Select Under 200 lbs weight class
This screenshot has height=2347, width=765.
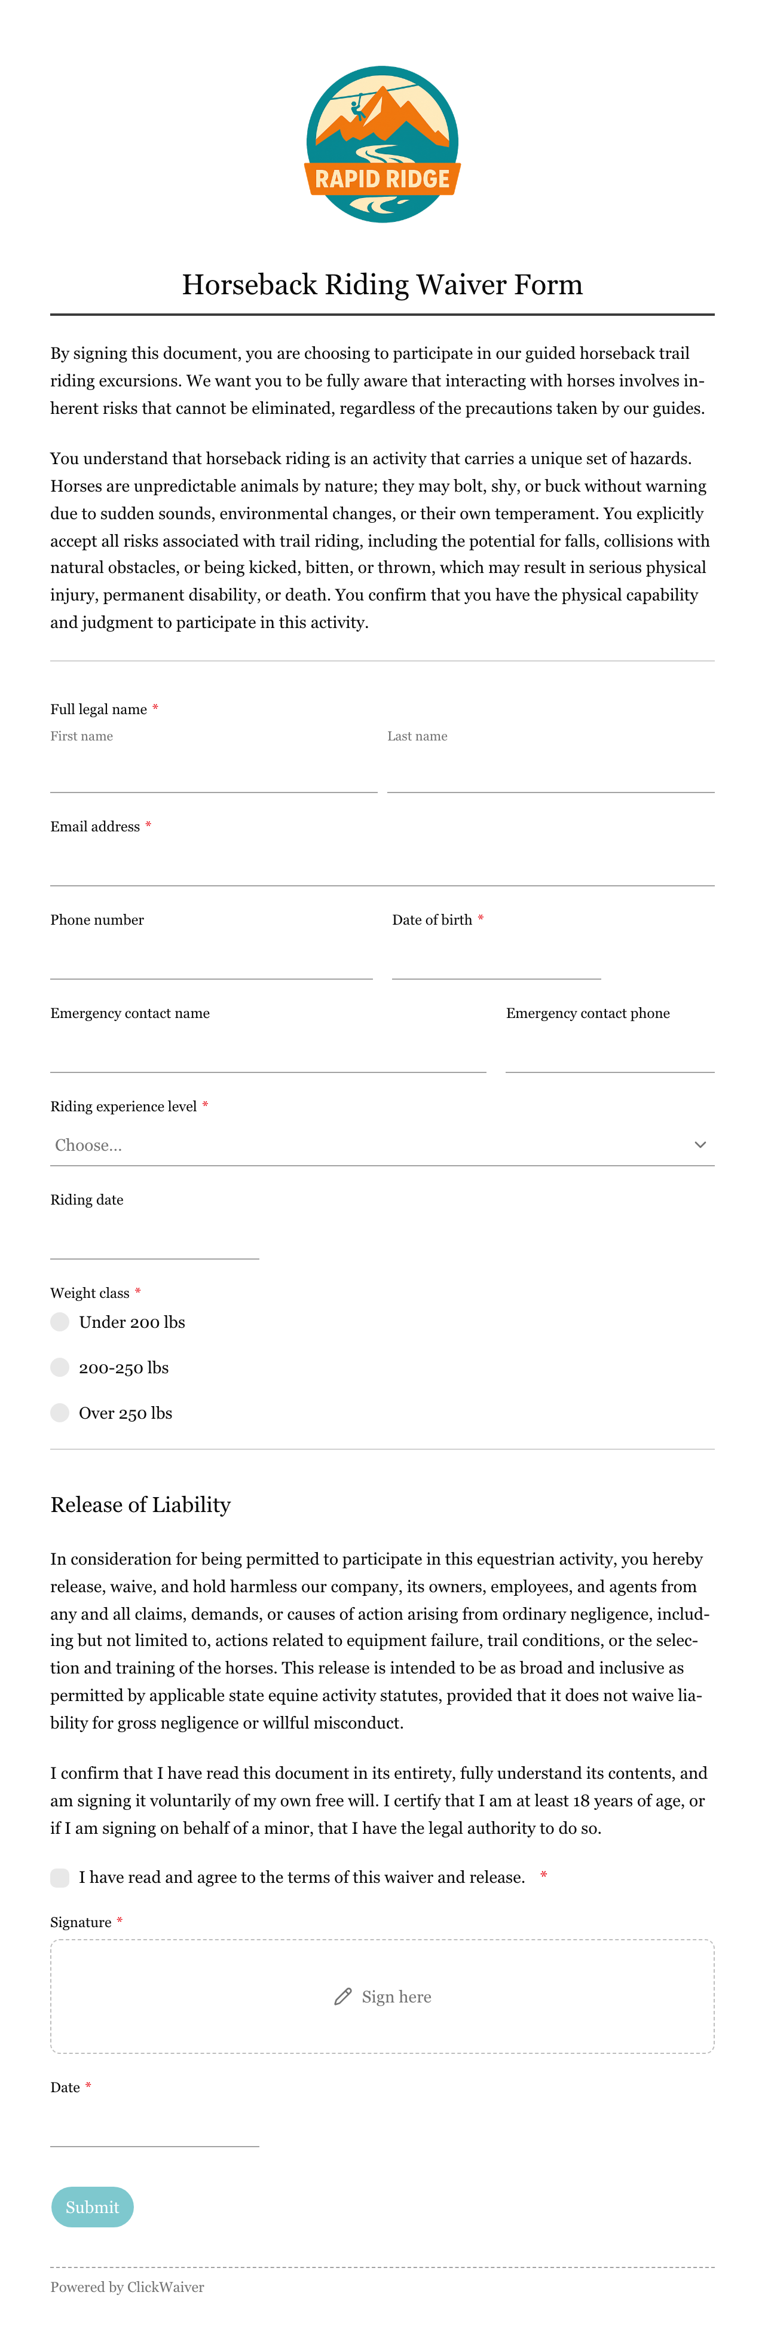coord(60,1322)
